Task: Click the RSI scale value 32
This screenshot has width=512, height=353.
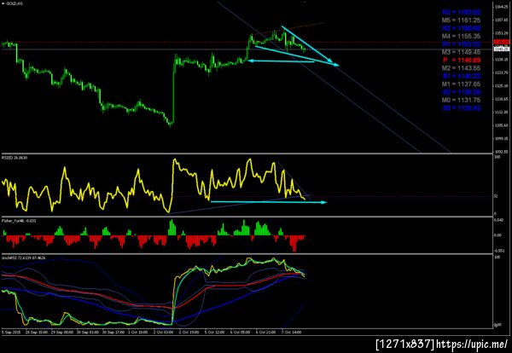Action: tap(496, 196)
